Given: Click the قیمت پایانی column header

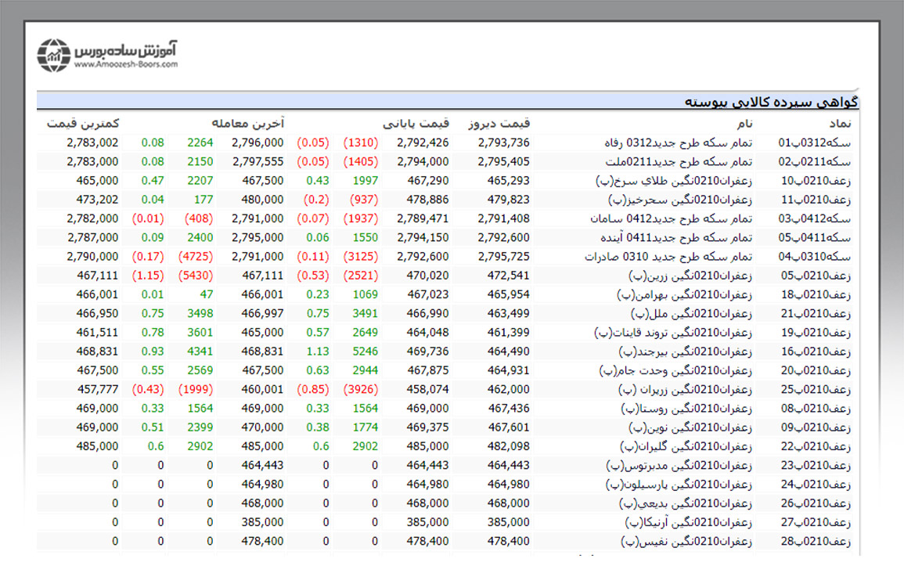Looking at the screenshot, I should tap(416, 124).
